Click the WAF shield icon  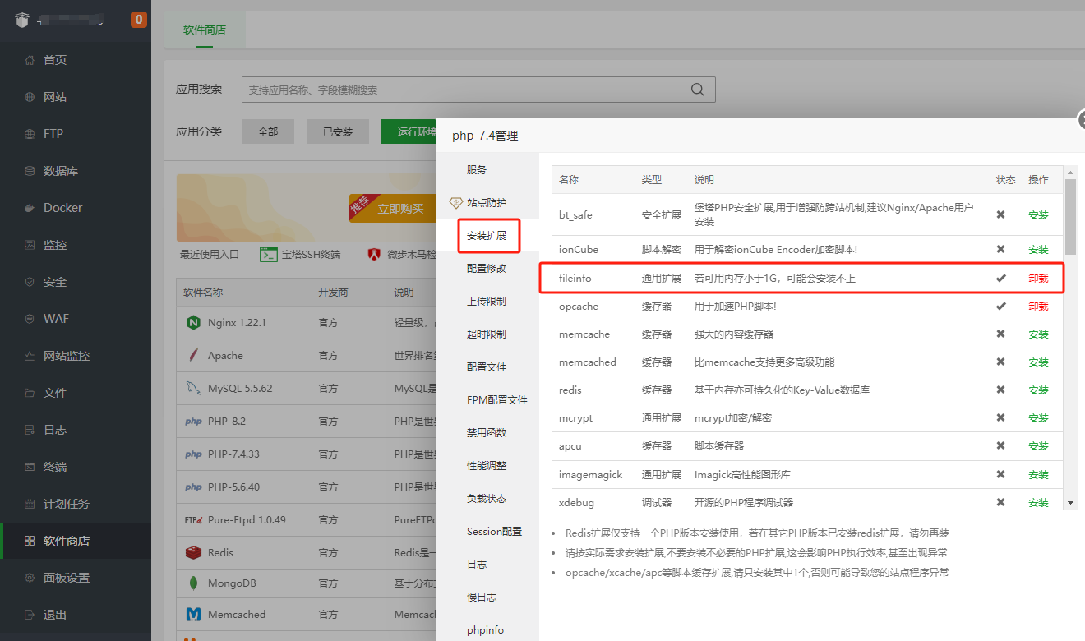coord(30,319)
